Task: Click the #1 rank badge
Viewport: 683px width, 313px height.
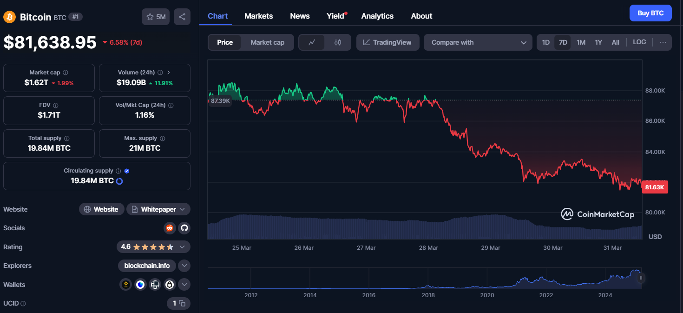Action: coord(75,17)
